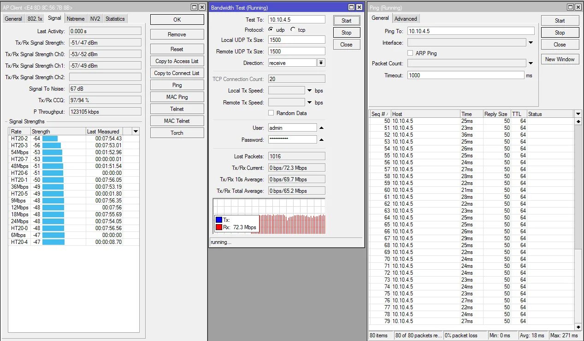Open the 802.1x tab
The image size is (584, 341).
pyautogui.click(x=35, y=19)
